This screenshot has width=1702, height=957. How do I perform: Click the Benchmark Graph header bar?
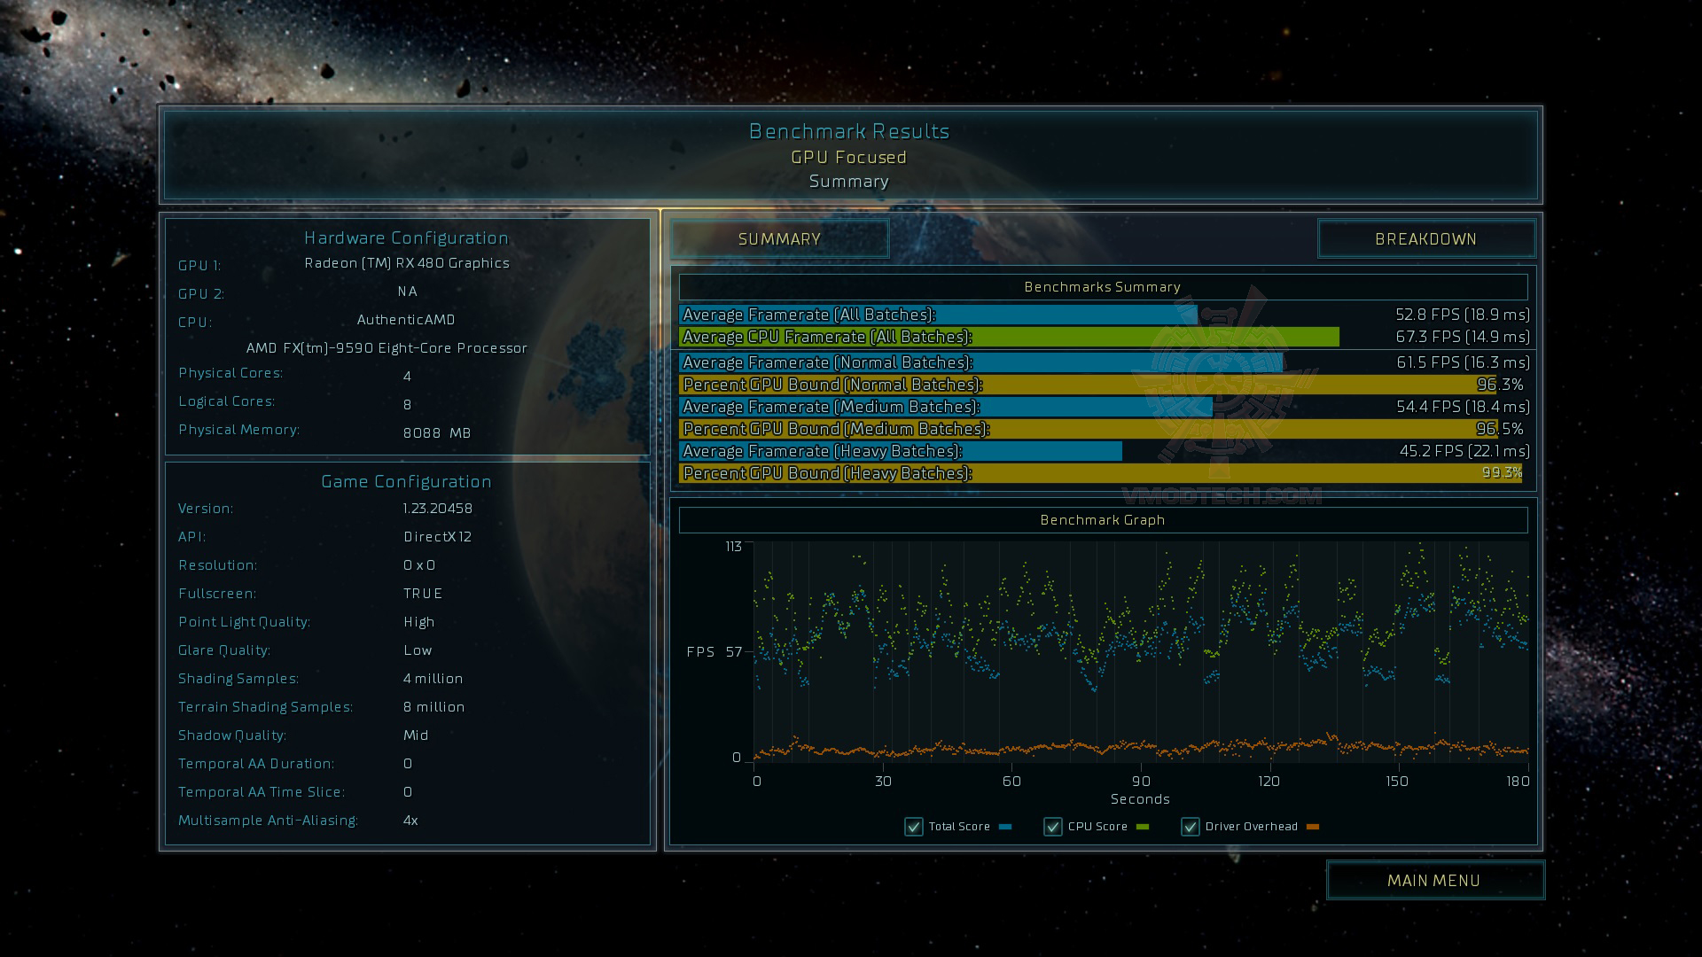click(1103, 520)
